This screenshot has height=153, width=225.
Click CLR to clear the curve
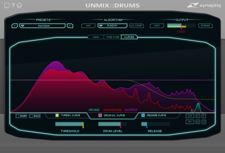pyautogui.click(x=190, y=116)
